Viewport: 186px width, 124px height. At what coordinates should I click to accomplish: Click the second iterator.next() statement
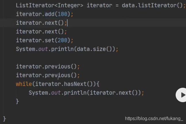pyautogui.click(x=41, y=32)
